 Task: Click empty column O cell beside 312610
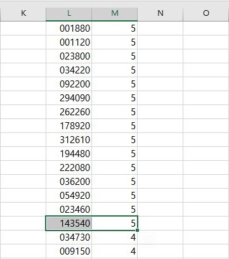point(206,140)
